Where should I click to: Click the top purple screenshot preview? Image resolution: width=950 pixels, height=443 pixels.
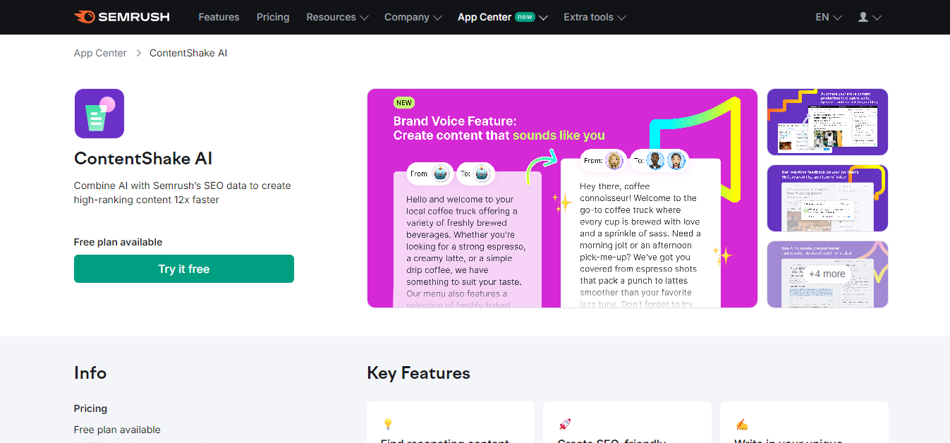tap(827, 121)
